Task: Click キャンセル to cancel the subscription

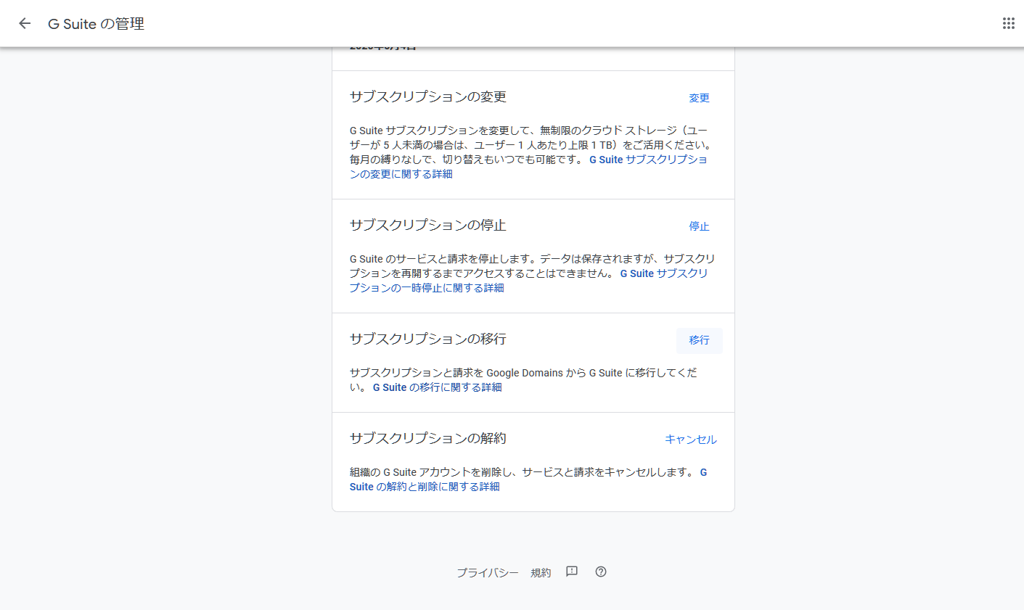Action: pyautogui.click(x=691, y=440)
